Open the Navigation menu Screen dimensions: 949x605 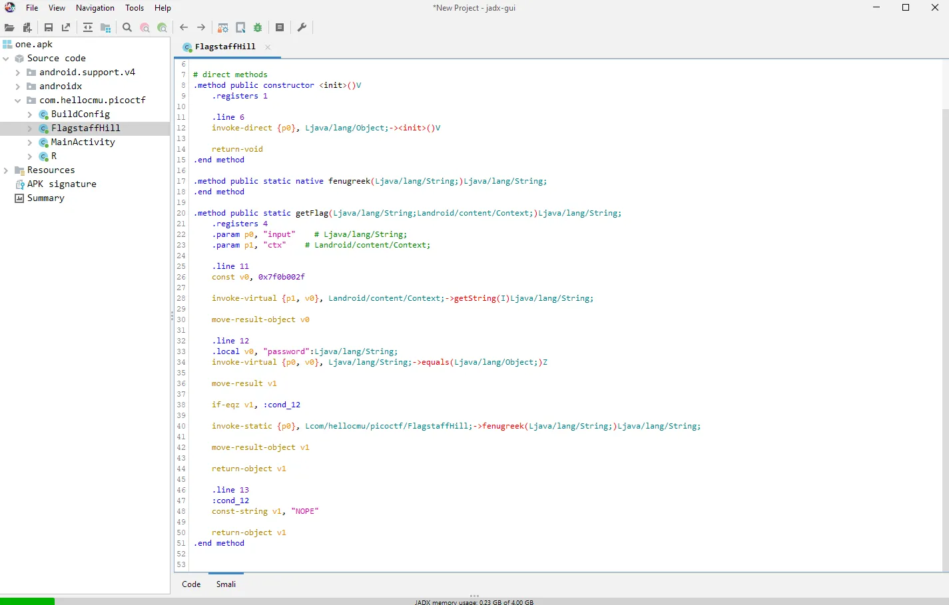pos(95,8)
